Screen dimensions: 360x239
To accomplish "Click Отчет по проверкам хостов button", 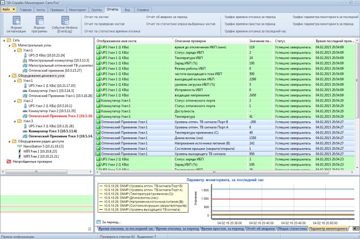I will point(104,24).
